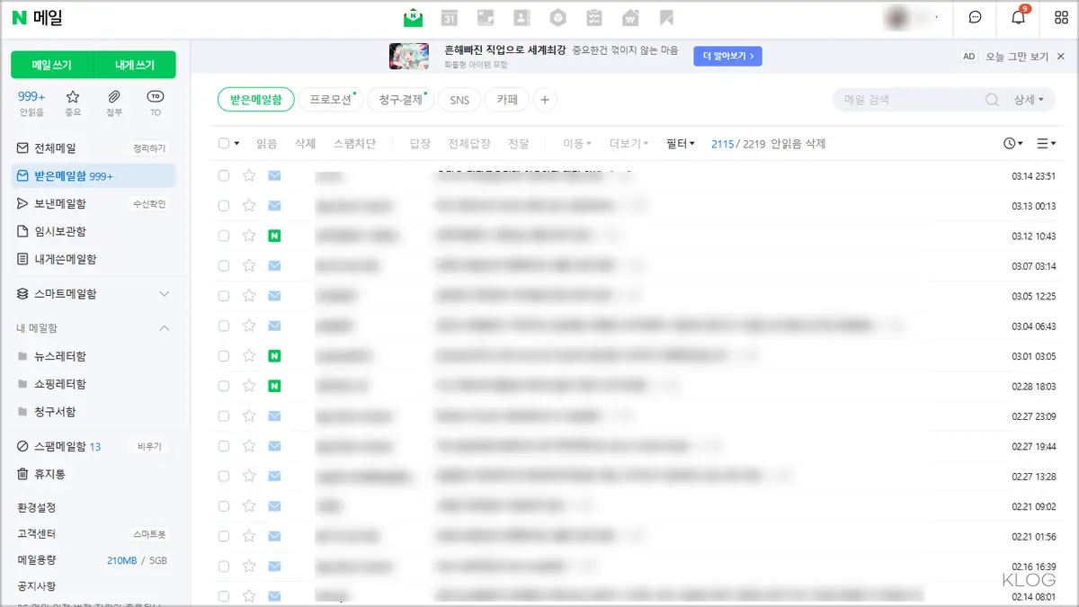The width and height of the screenshot is (1079, 607).
Task: Switch to the SNS tab
Action: click(x=459, y=100)
